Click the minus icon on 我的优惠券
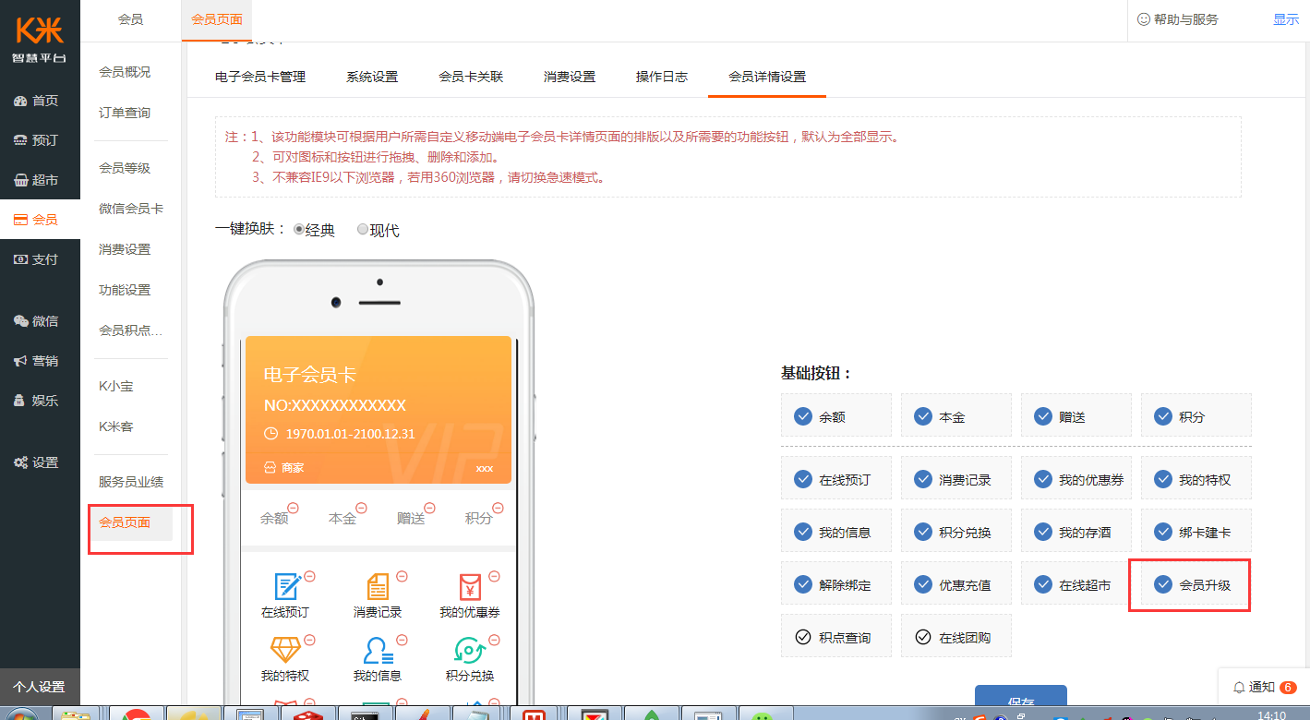 pyautogui.click(x=495, y=577)
